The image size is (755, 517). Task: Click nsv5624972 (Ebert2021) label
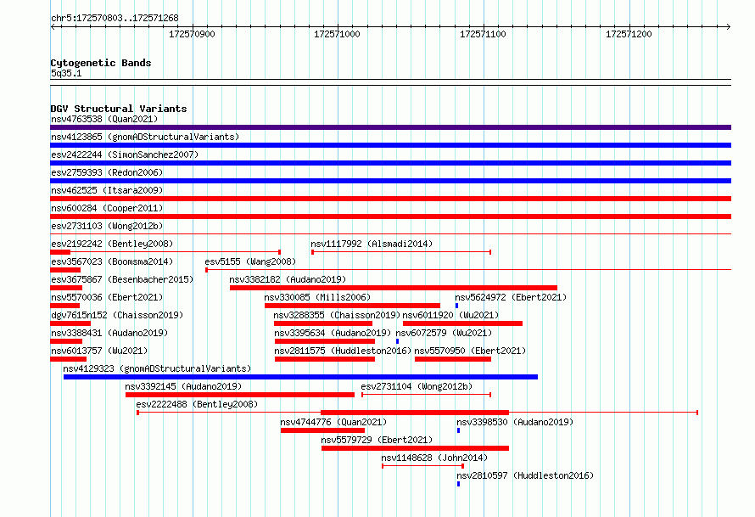tap(511, 297)
